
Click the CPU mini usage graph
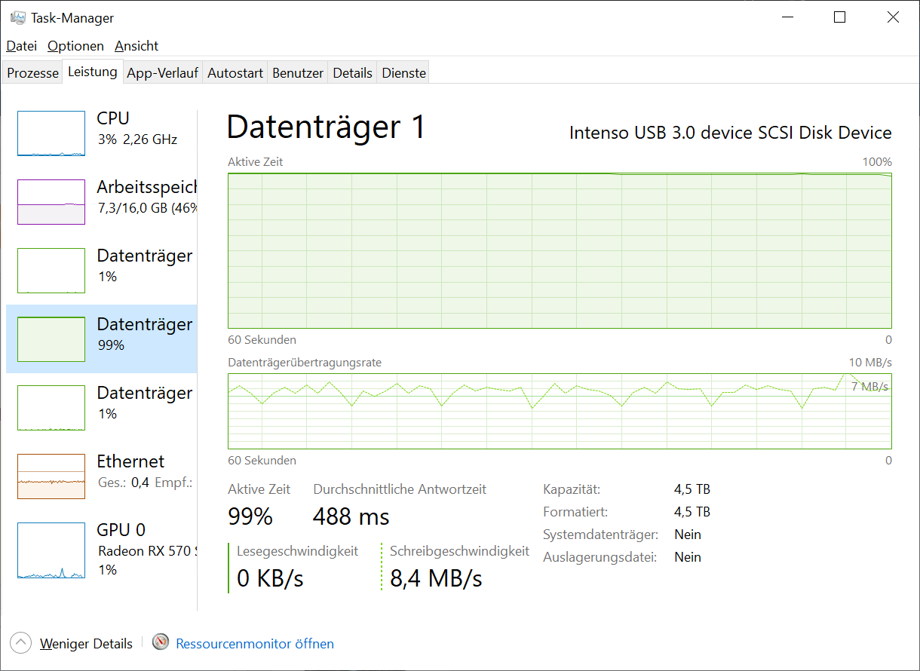tap(51, 133)
